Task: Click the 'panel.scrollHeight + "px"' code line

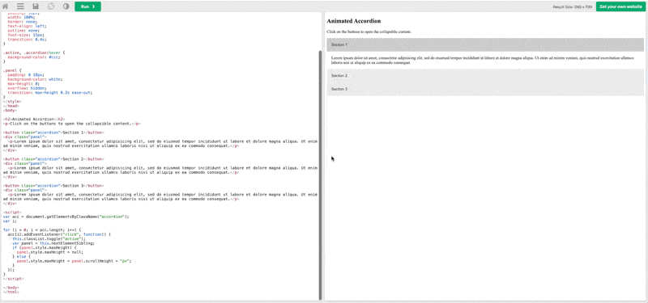Action: click(x=74, y=261)
